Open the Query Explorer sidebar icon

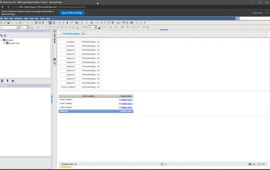[55, 60]
